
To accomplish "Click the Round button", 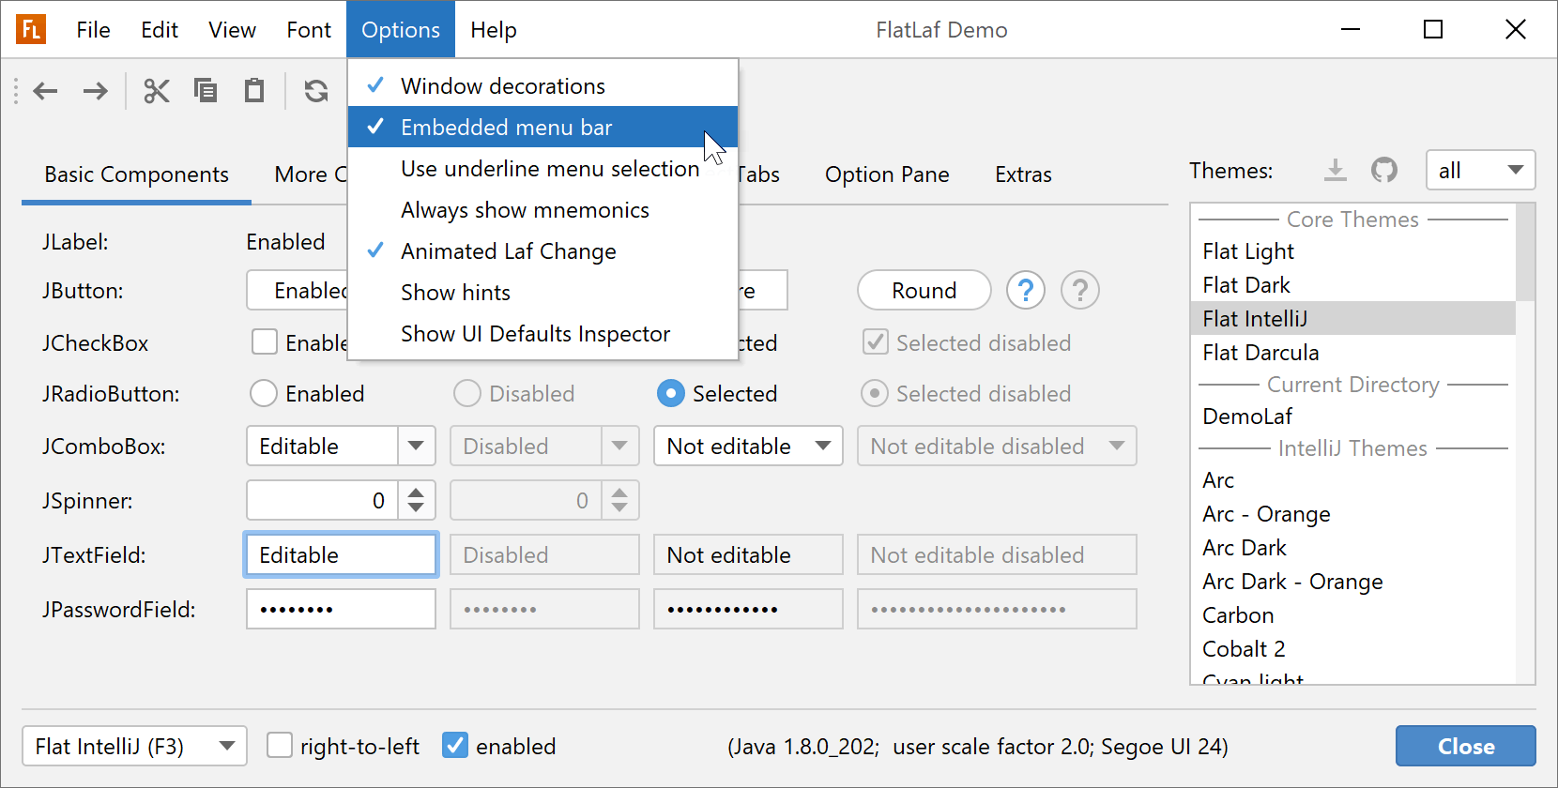I will click(x=924, y=290).
